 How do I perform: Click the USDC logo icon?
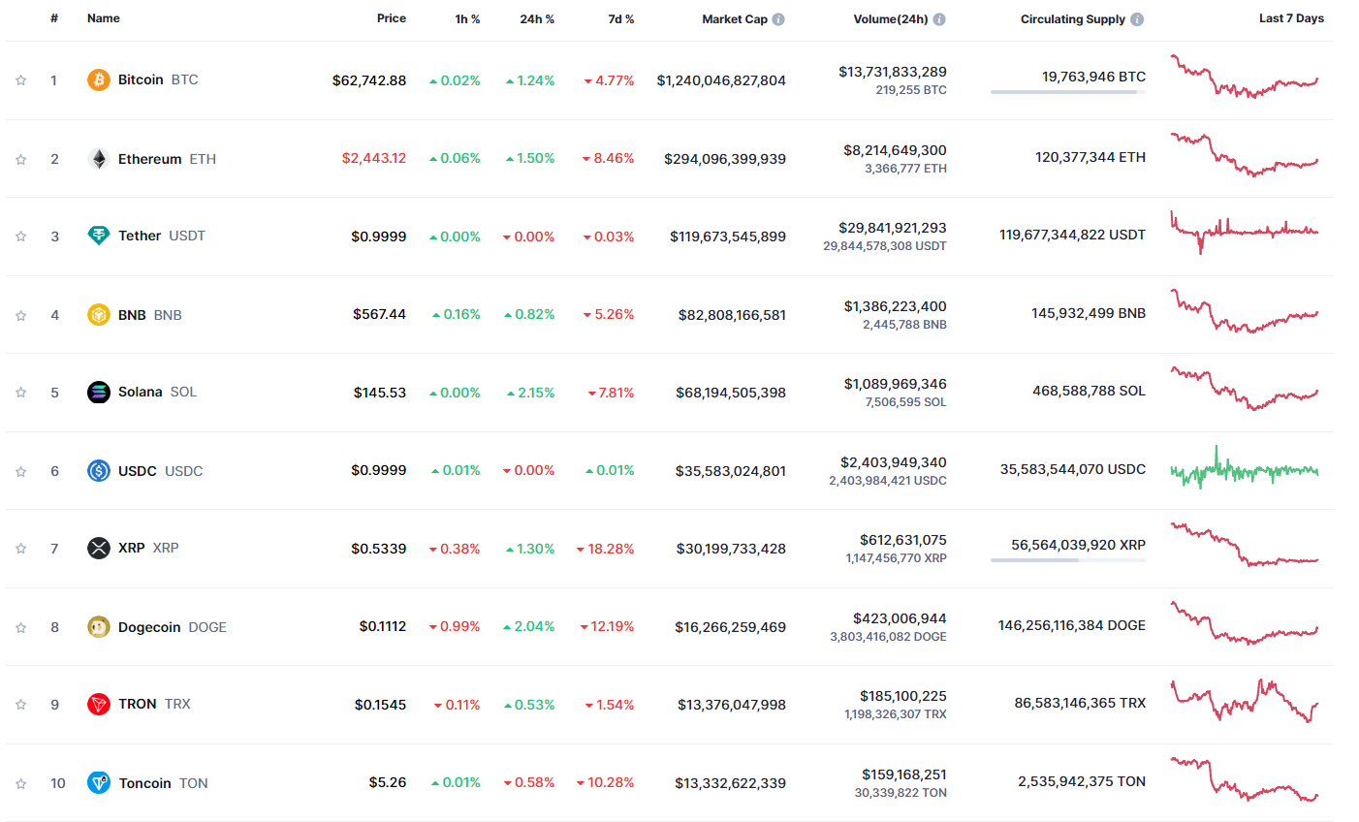point(99,471)
